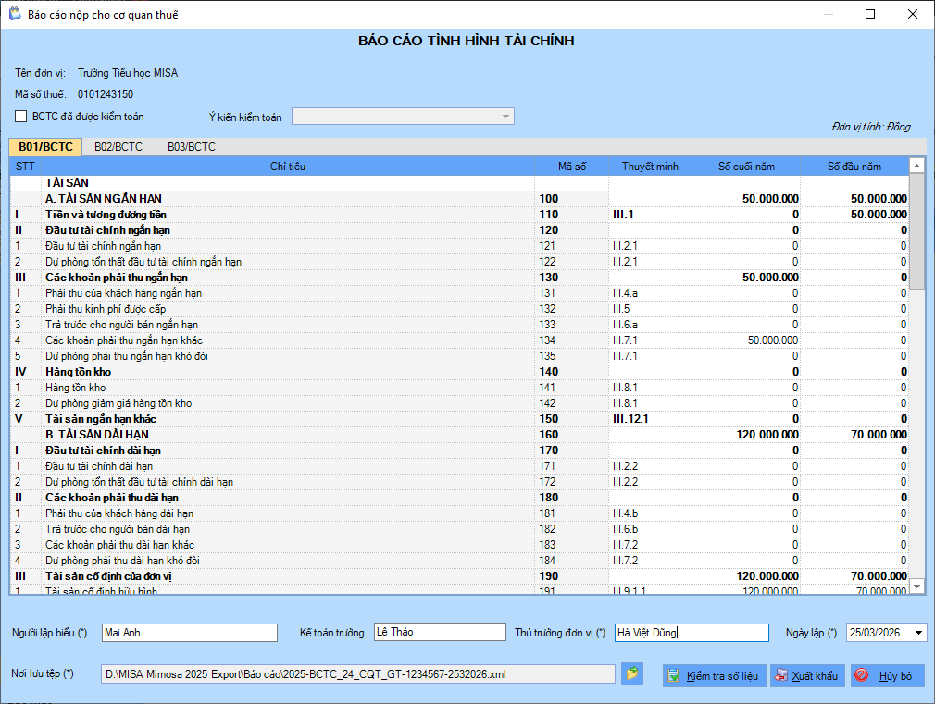Click the Thủ trưởng đơn vị field
The width and height of the screenshot is (935, 704).
(691, 633)
